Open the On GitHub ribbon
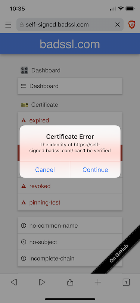This screenshot has height=303, width=140. pyautogui.click(x=119, y=253)
